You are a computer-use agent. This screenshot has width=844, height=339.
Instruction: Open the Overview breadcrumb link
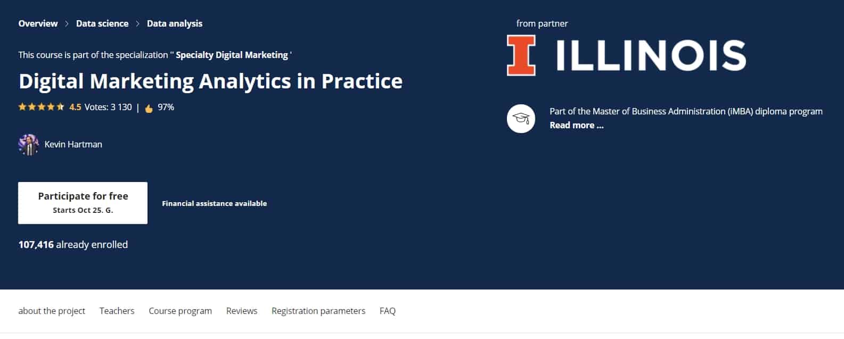pos(38,23)
